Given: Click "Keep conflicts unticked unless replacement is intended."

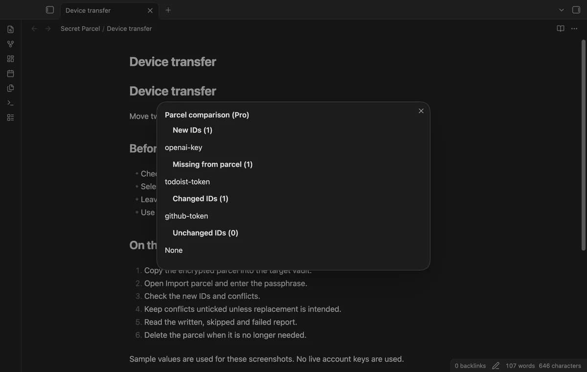Looking at the screenshot, I should pos(243,309).
